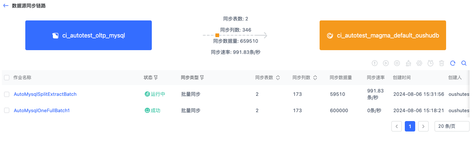
Task: Click the broom clean-up icon
Action: (x=408, y=63)
